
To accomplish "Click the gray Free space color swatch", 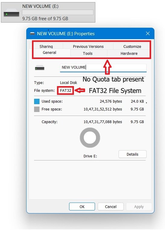I will pos(37,109).
